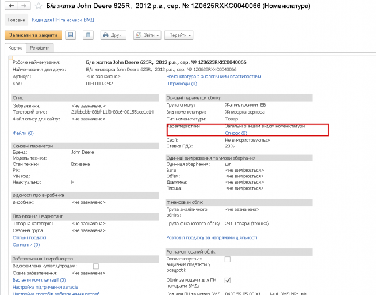Open Розподіл продажу за напрямами діяльності link
This screenshot has height=295, width=376.
pos(212,237)
